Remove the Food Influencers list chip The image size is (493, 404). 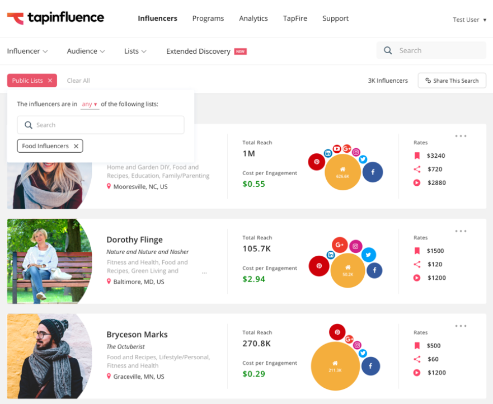(x=76, y=146)
